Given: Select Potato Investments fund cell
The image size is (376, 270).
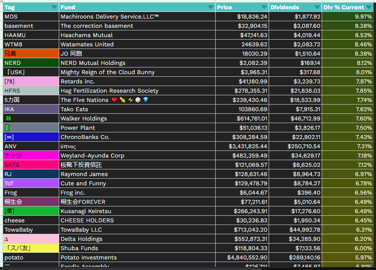Looking at the screenshot, I should [x=137, y=258].
